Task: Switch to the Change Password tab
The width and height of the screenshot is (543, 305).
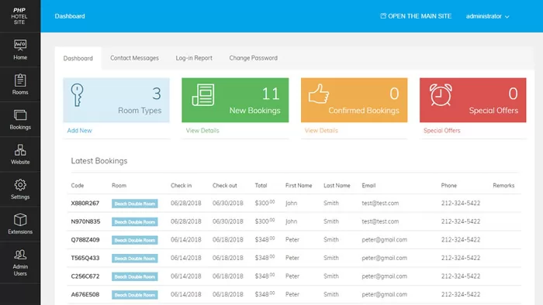Action: pos(253,58)
